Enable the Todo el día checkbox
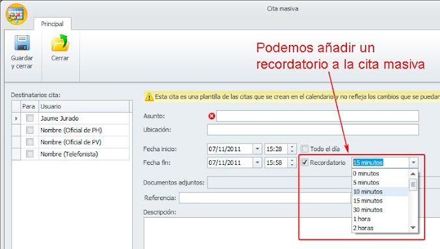This screenshot has height=249, width=440. coord(305,149)
